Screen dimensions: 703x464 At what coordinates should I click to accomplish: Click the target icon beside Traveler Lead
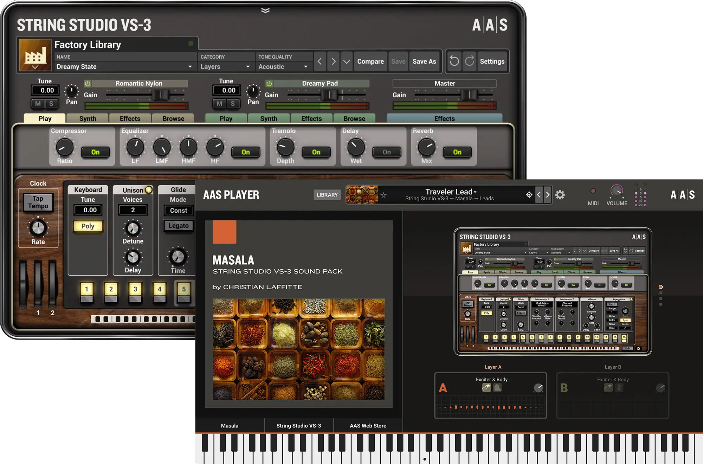point(529,195)
